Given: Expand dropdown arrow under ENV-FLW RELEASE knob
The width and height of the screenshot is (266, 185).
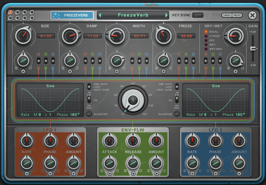Looking at the screenshot, I should tap(133, 174).
